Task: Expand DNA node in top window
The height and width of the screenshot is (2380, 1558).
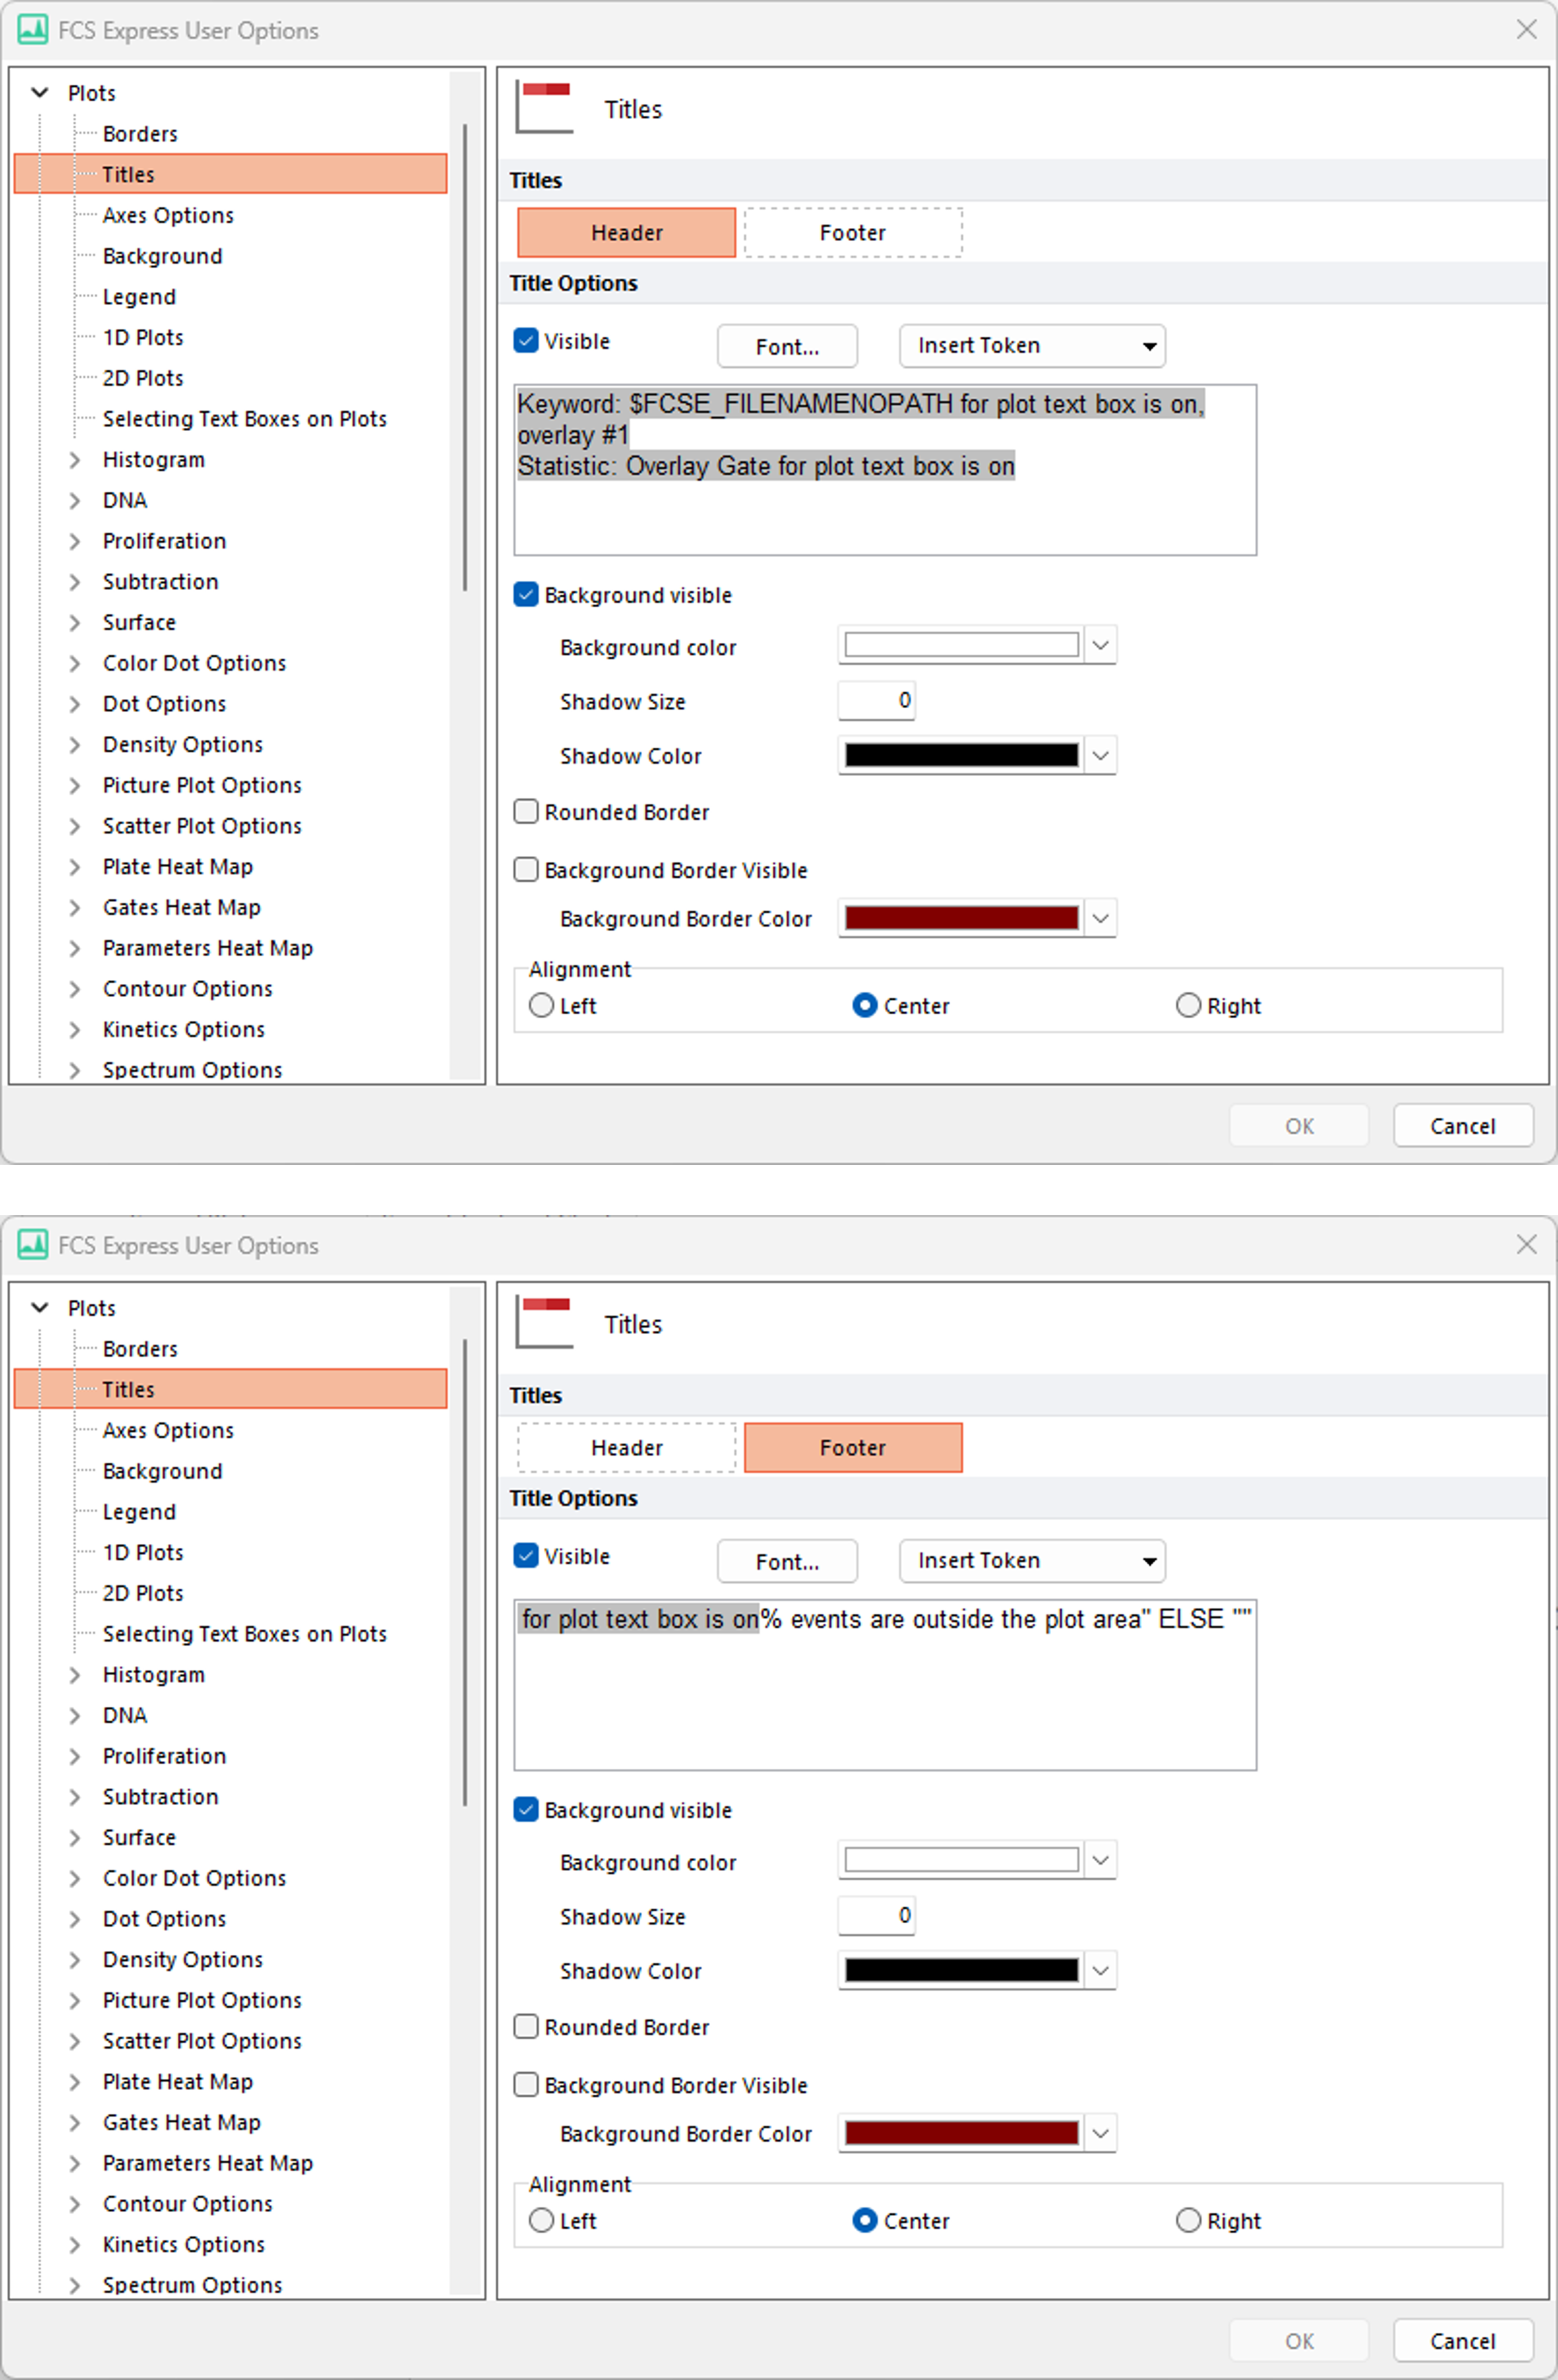Action: [x=75, y=501]
